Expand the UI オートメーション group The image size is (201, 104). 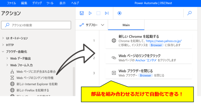click(3, 38)
